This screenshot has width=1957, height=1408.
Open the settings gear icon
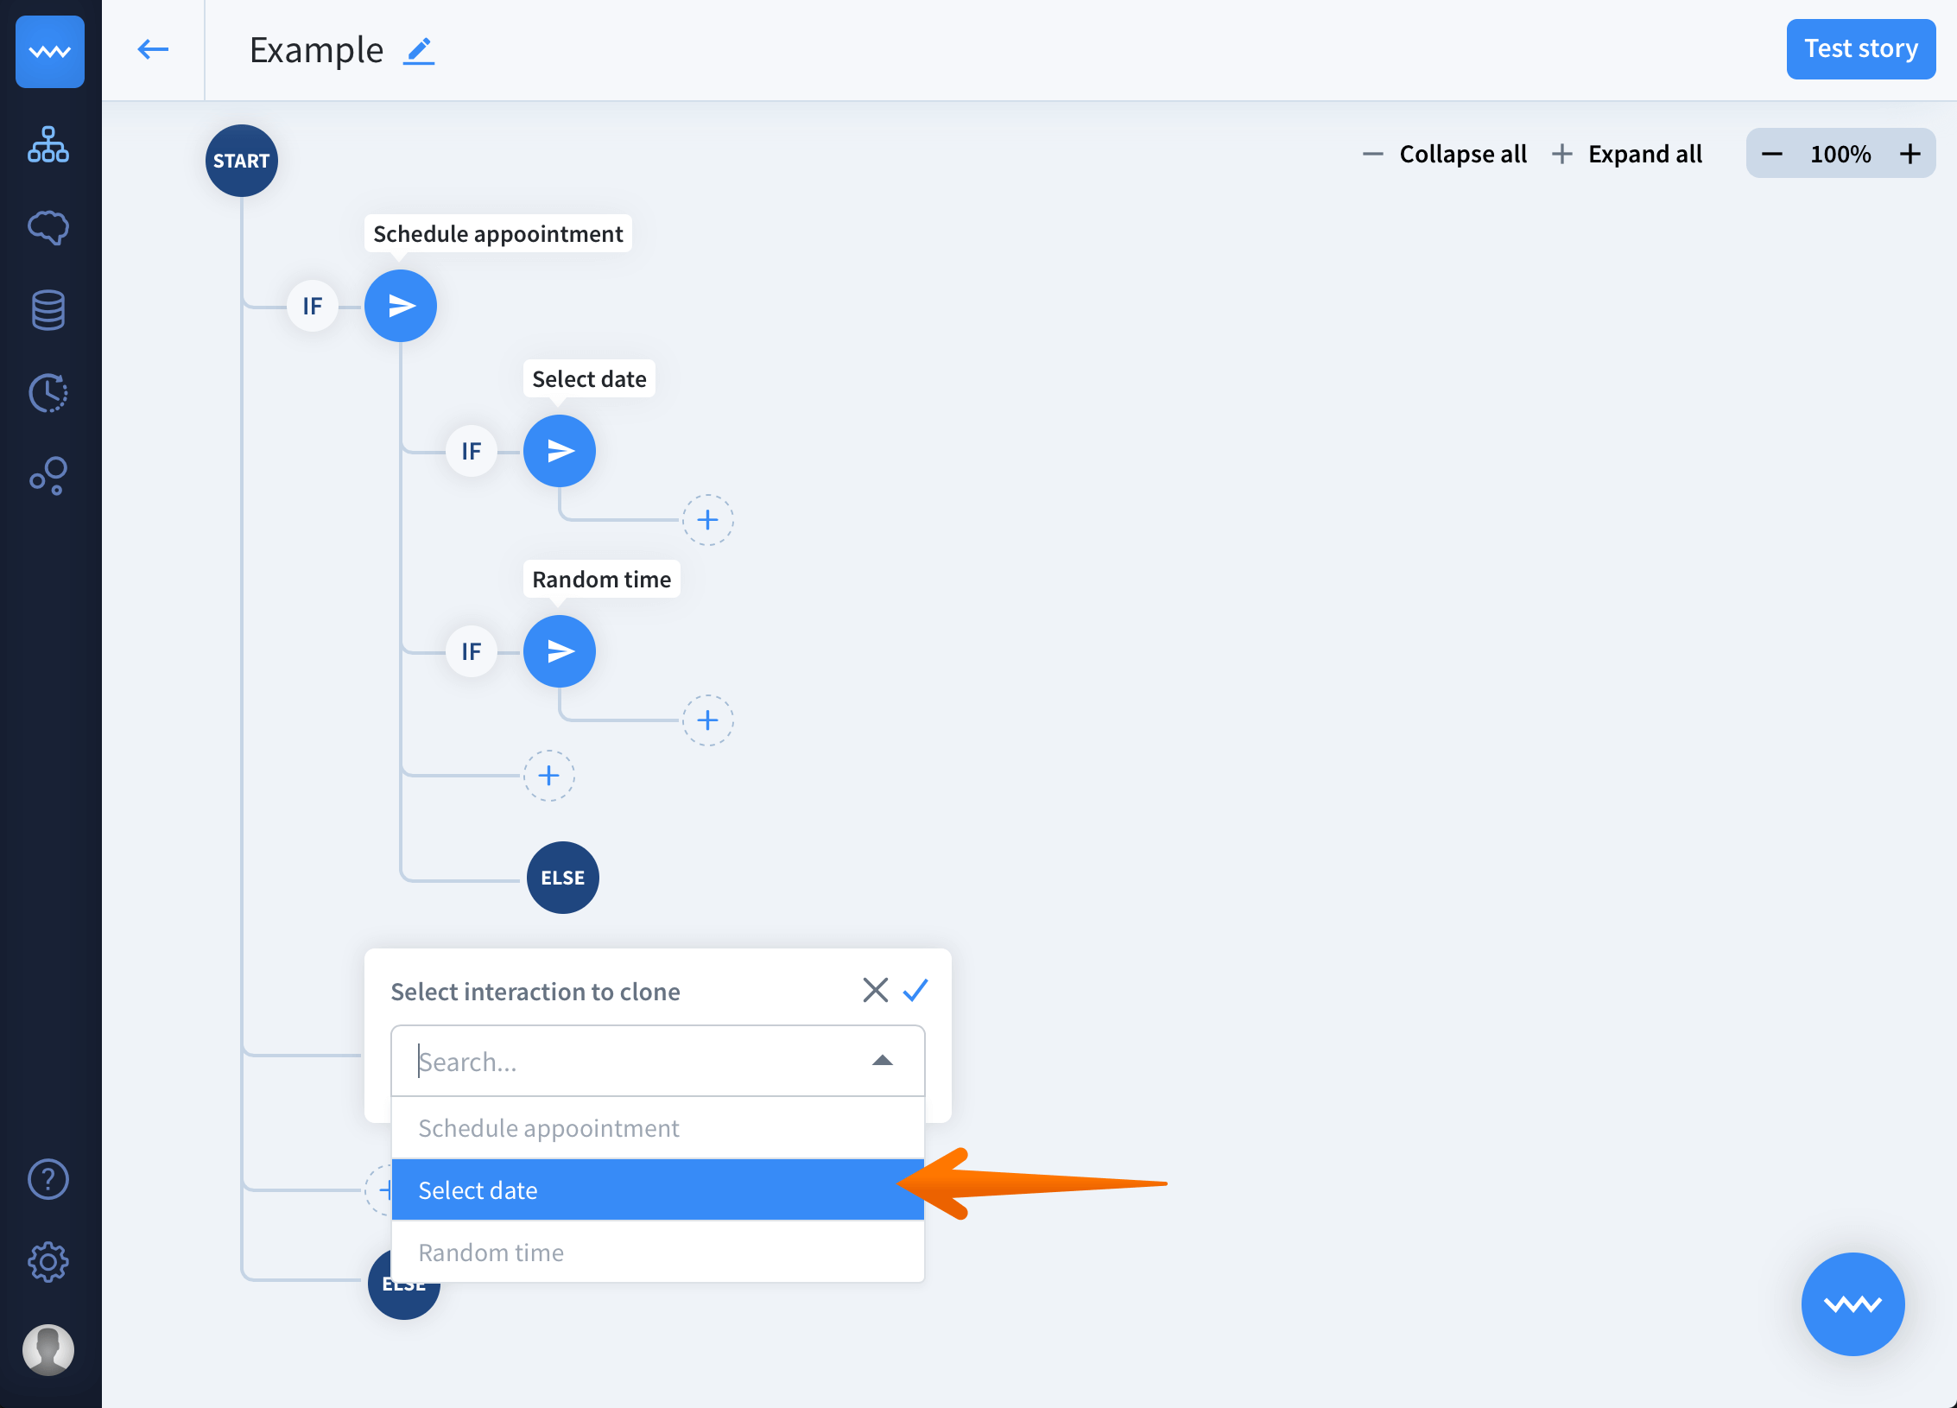click(48, 1262)
